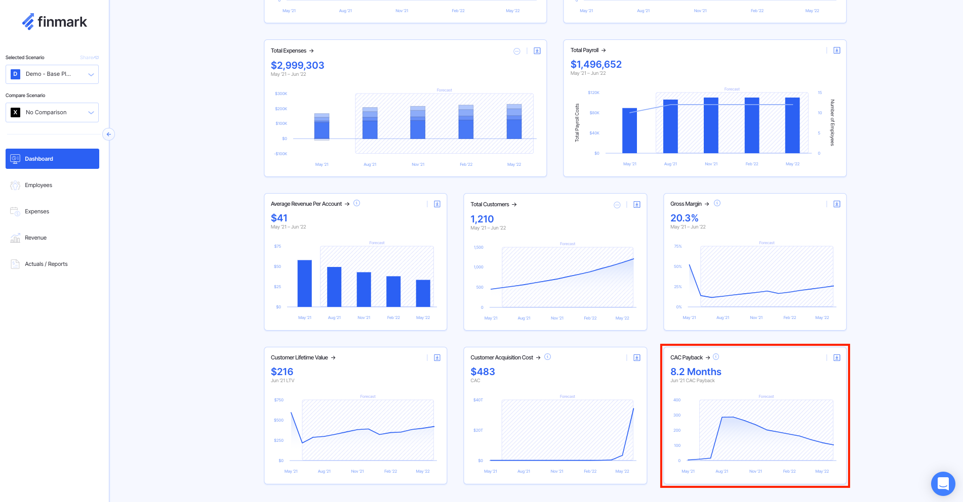
Task: Collapse the left sidebar panel
Action: [x=108, y=134]
